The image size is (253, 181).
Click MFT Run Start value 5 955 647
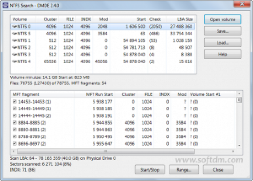tap(102, 143)
